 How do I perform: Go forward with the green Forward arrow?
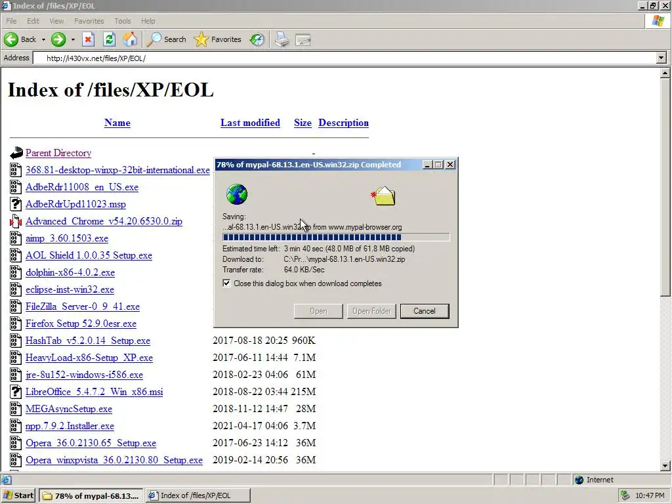point(58,39)
